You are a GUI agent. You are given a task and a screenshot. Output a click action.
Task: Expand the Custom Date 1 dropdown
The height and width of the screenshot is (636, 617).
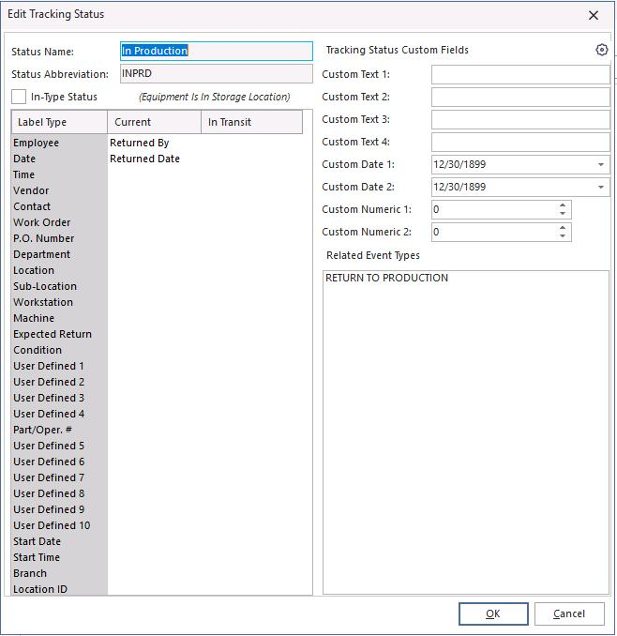coord(600,165)
